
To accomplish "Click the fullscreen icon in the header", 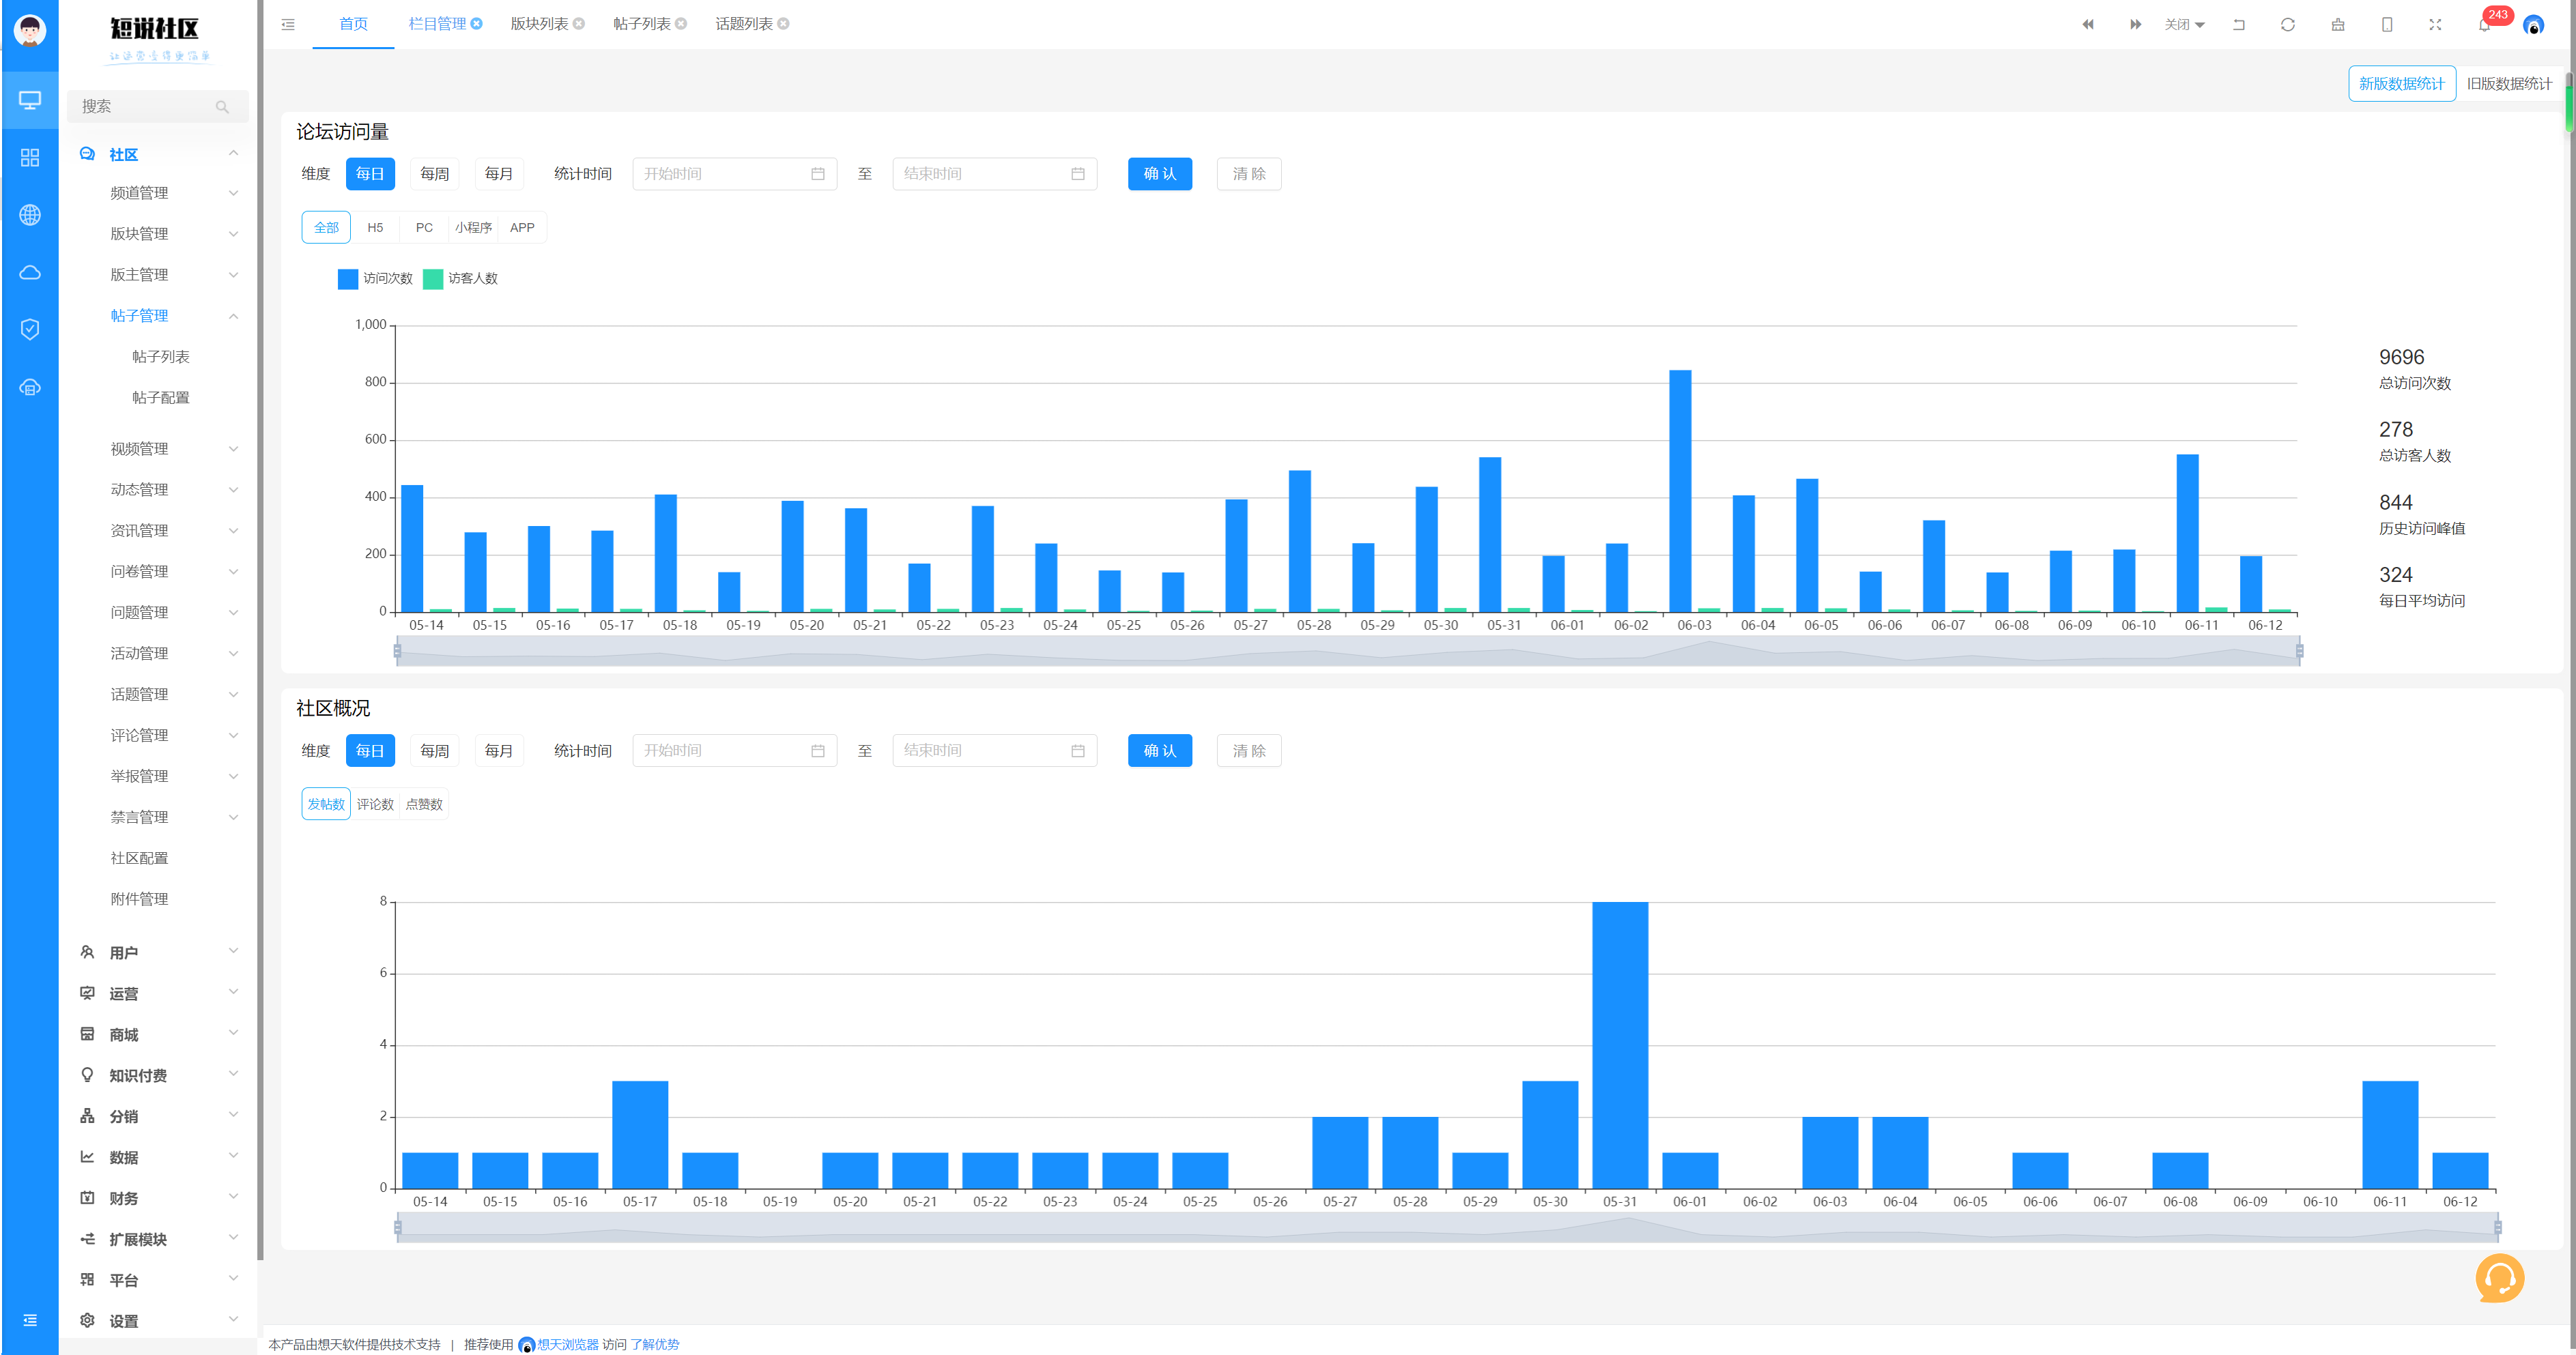I will coord(2436,24).
